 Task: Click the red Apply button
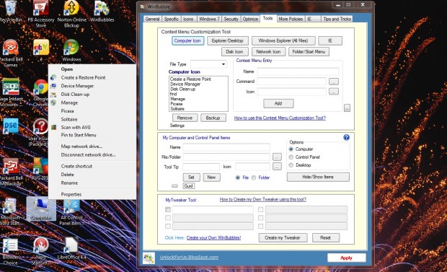coord(346,258)
